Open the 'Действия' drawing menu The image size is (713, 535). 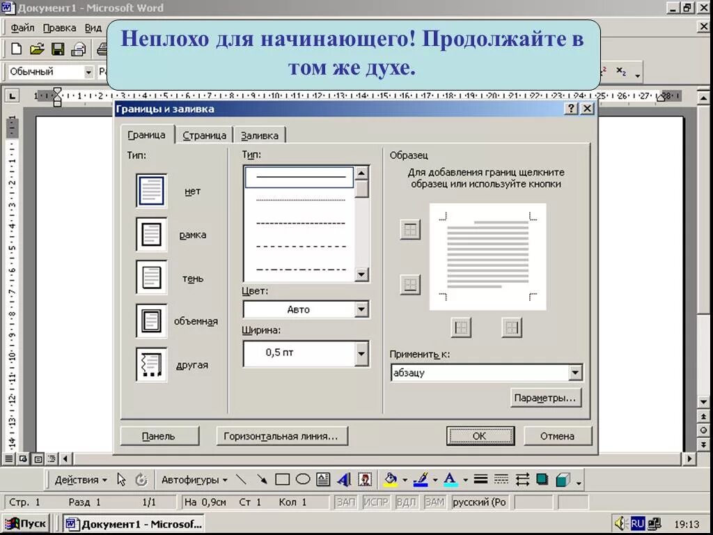click(81, 479)
